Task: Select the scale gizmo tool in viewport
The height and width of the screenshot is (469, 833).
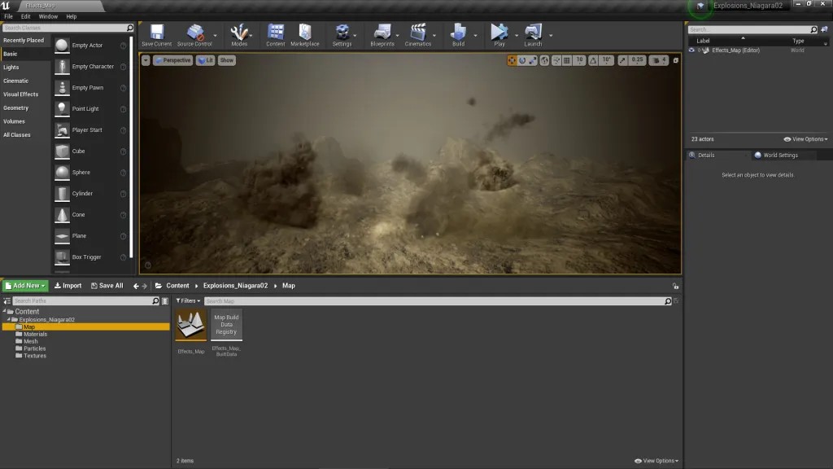Action: [x=533, y=60]
